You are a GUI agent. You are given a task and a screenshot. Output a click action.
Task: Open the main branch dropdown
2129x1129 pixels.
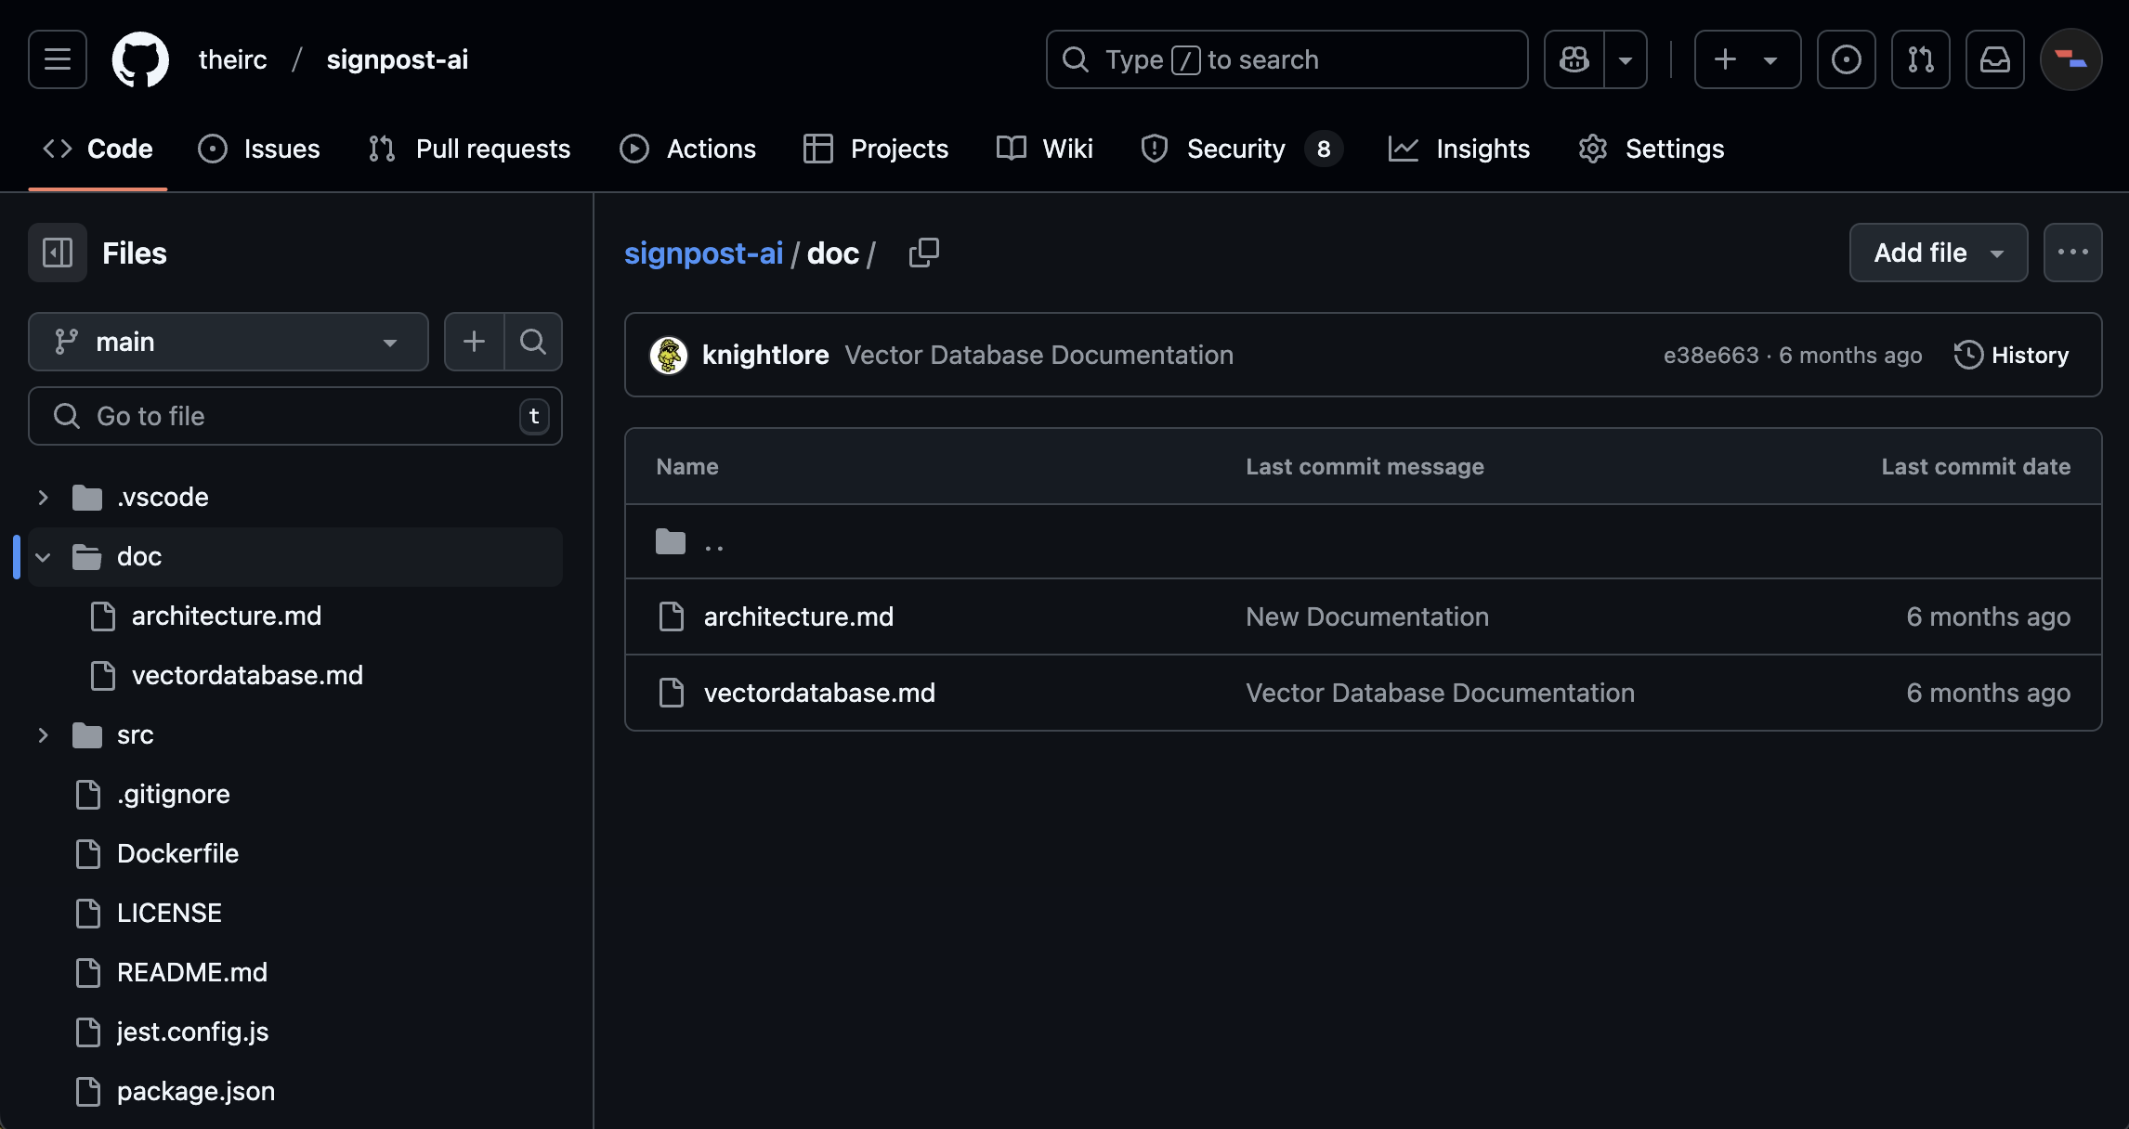(228, 342)
